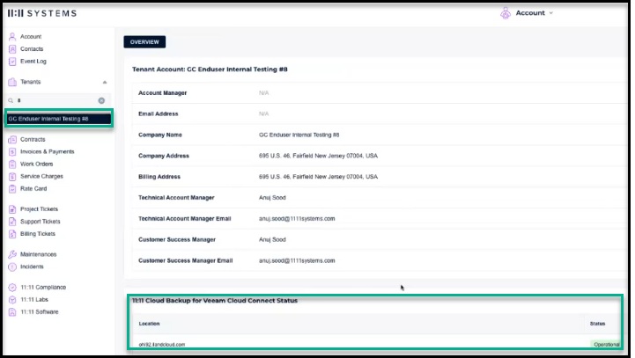Click the Maintenances wrench icon
Viewport: 635px width, 358px height.
[12, 254]
